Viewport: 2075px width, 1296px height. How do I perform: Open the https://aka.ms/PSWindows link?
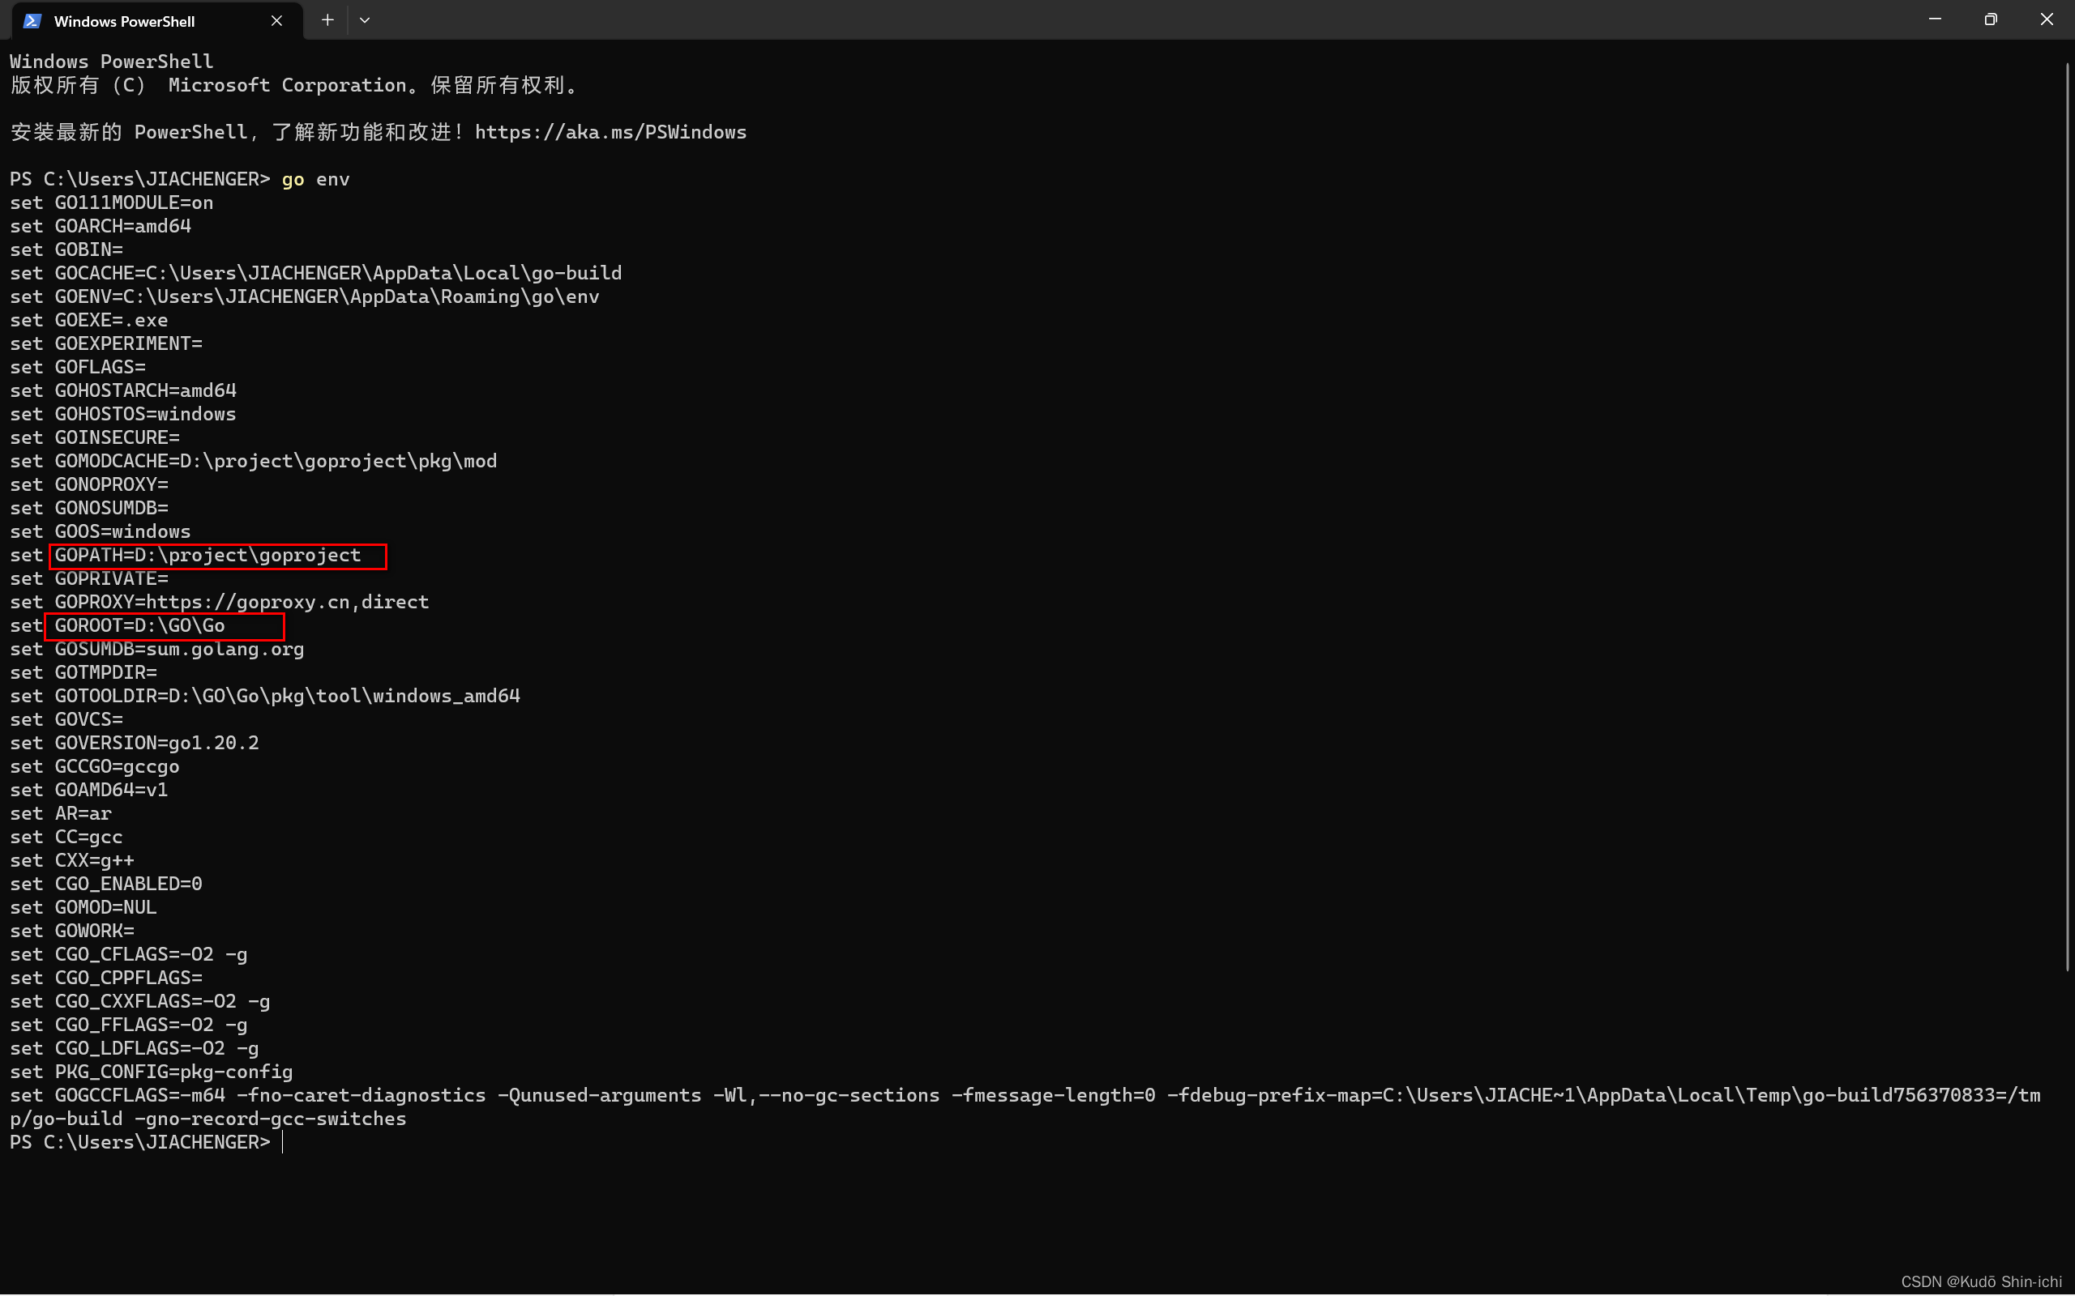point(610,133)
